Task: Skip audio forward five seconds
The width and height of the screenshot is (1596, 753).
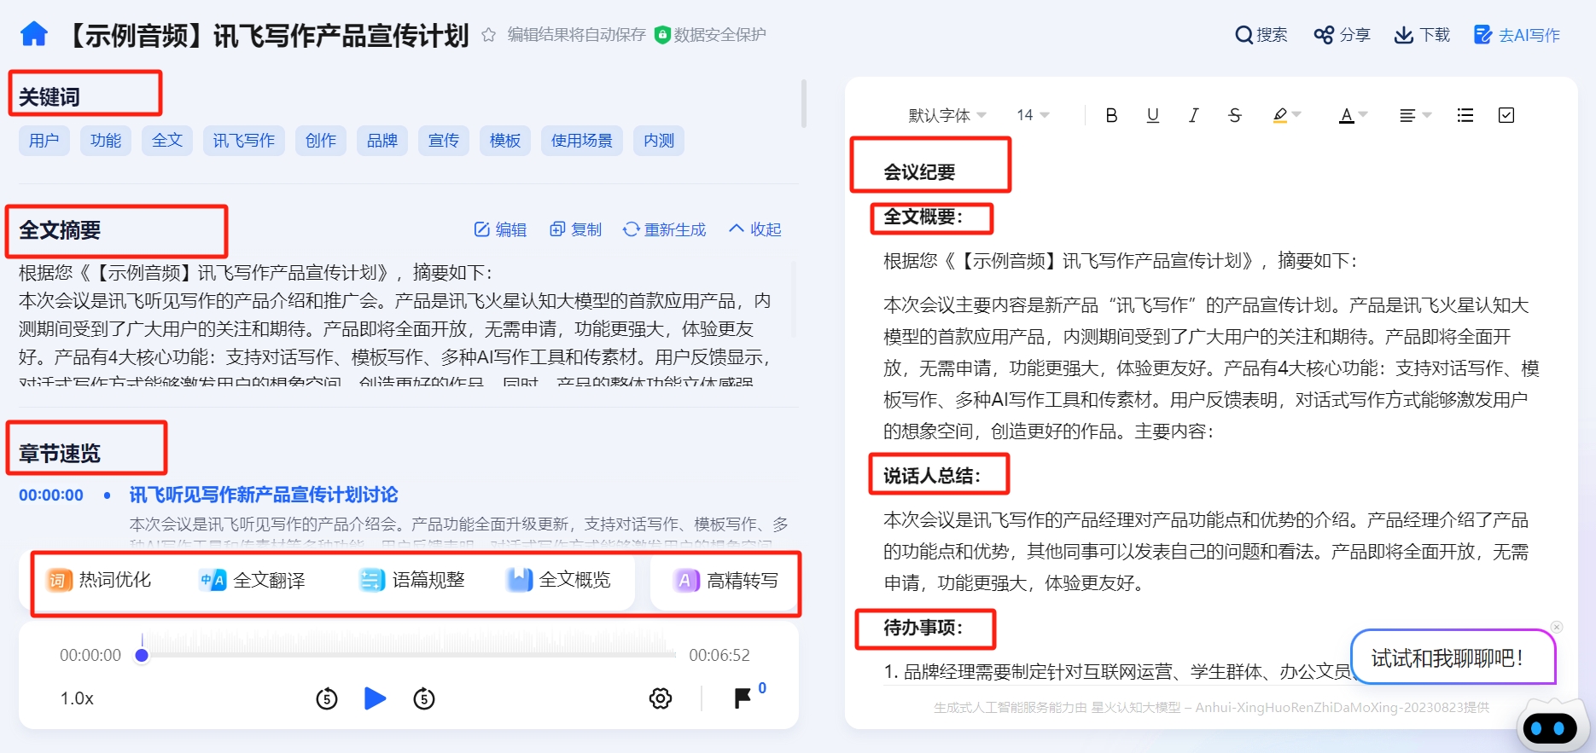Action: pos(424,699)
